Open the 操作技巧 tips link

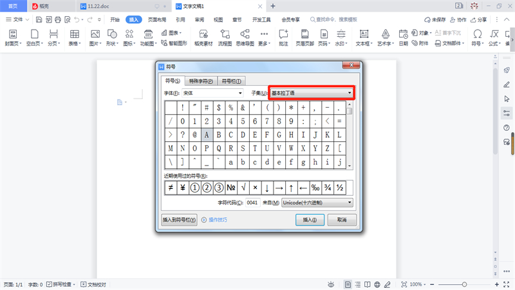(214, 220)
